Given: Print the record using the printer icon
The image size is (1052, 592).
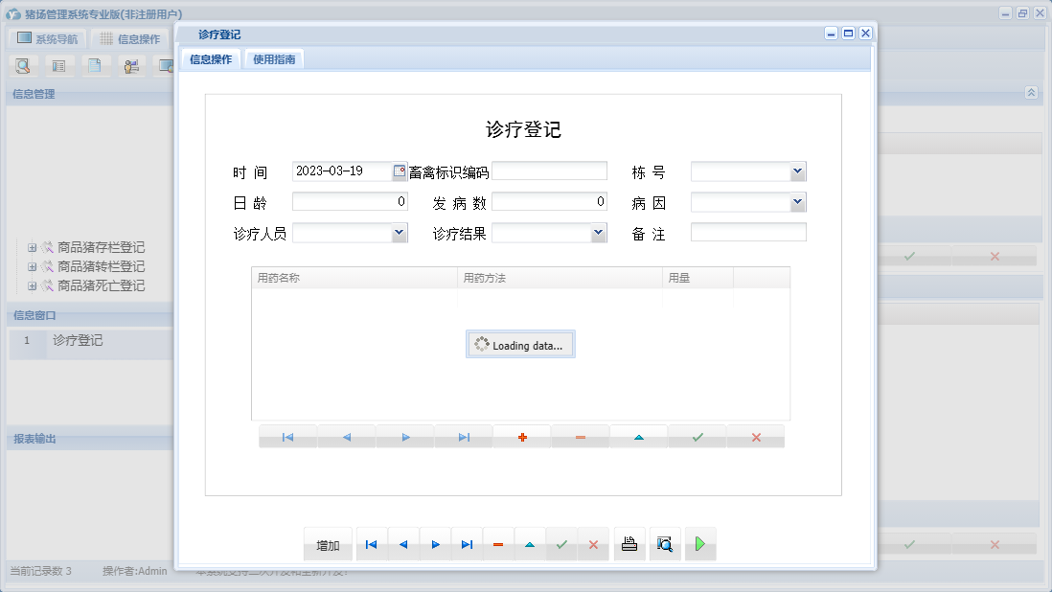Looking at the screenshot, I should click(x=629, y=543).
